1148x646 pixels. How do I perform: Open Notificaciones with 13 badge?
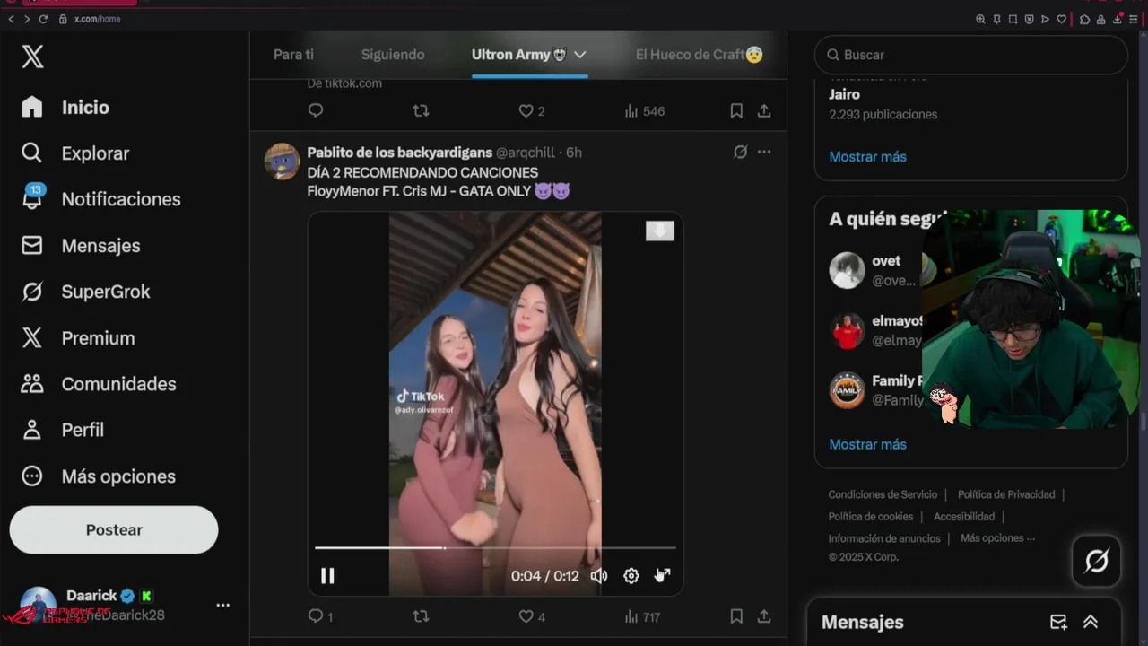pyautogui.click(x=100, y=199)
